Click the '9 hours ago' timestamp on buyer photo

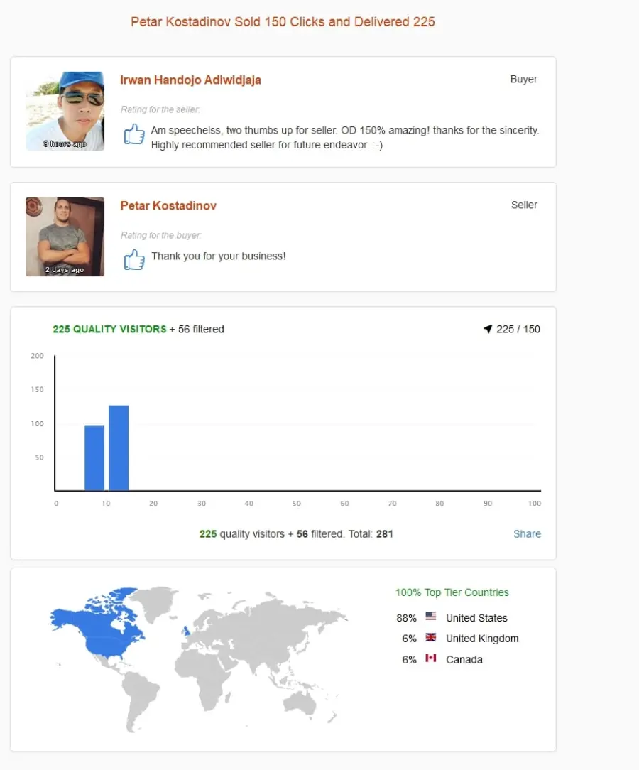coord(65,144)
